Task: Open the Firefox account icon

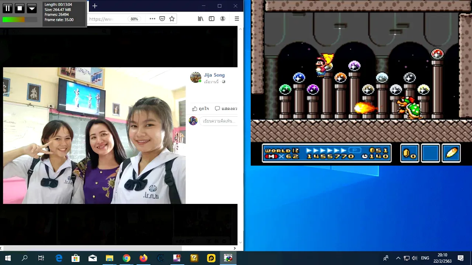Action: click(223, 19)
